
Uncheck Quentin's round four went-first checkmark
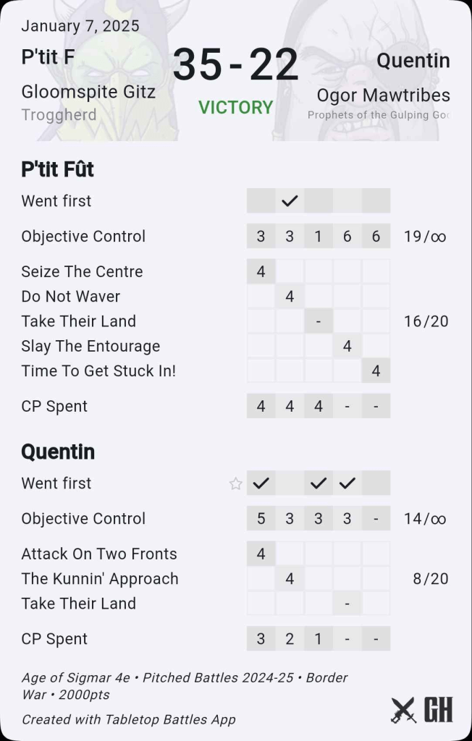point(347,483)
